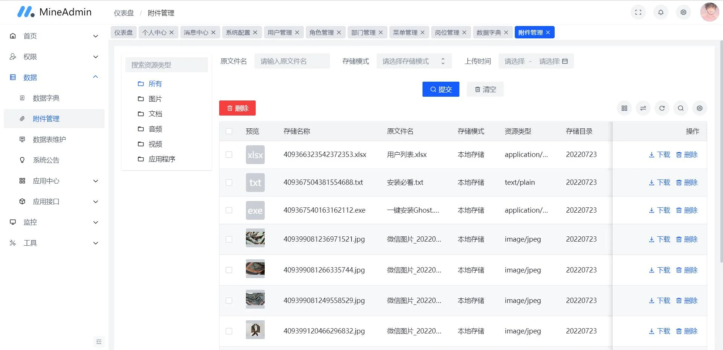The image size is (723, 350).
Task: Click the 删除 bulk delete button
Action: tap(237, 108)
